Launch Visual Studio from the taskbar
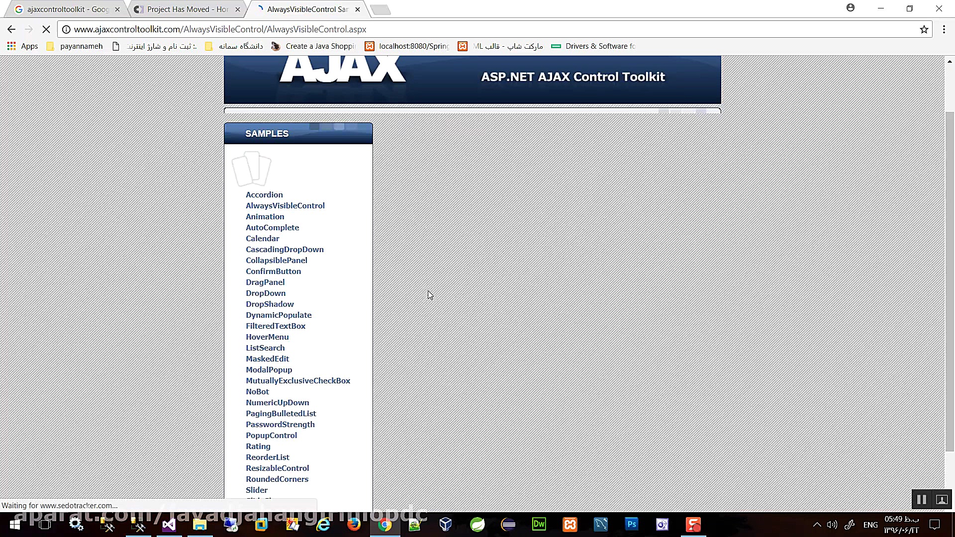Screen dimensions: 955x537 click(169, 524)
